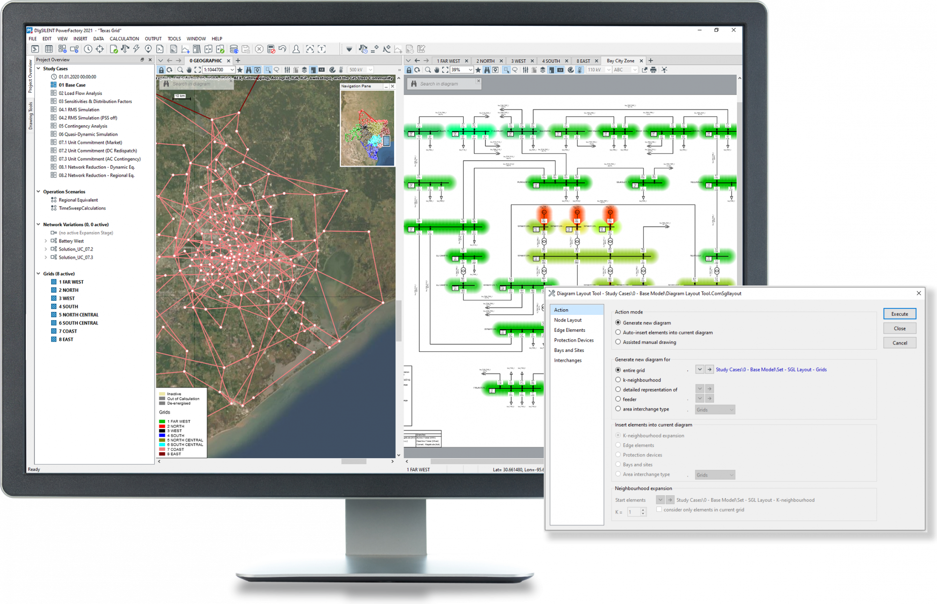Open the map scale 1:1044700 dropdown
Screen dimensions: 937x604
[x=232, y=70]
